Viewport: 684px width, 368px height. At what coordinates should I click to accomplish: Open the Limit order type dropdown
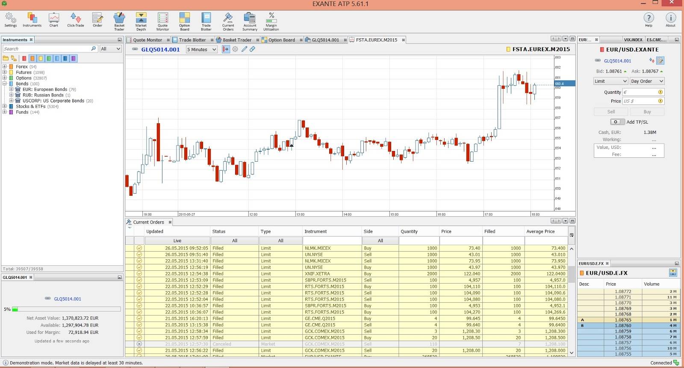[610, 81]
